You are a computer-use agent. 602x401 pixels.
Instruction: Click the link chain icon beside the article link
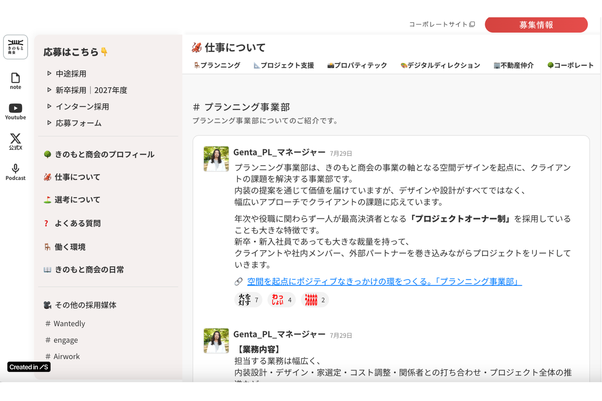point(239,282)
